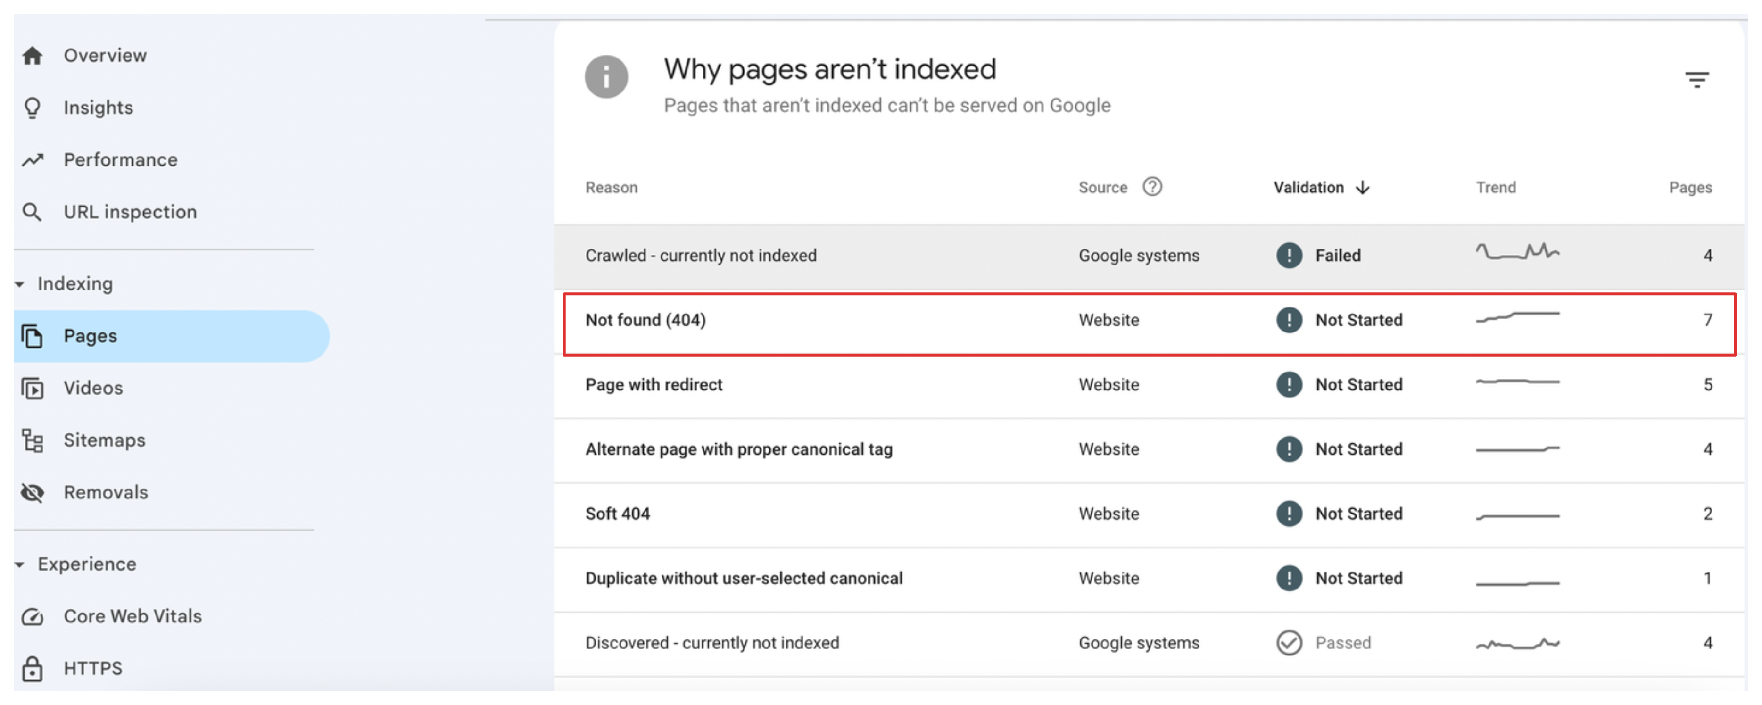Select the Videos sidebar icon
1762x705 pixels.
coord(33,388)
